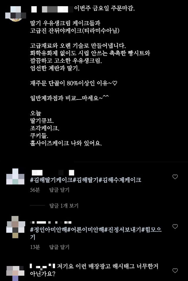This screenshot has width=188, height=281.
Task: Open hashtag #김해수제케이크
Action: point(120,180)
